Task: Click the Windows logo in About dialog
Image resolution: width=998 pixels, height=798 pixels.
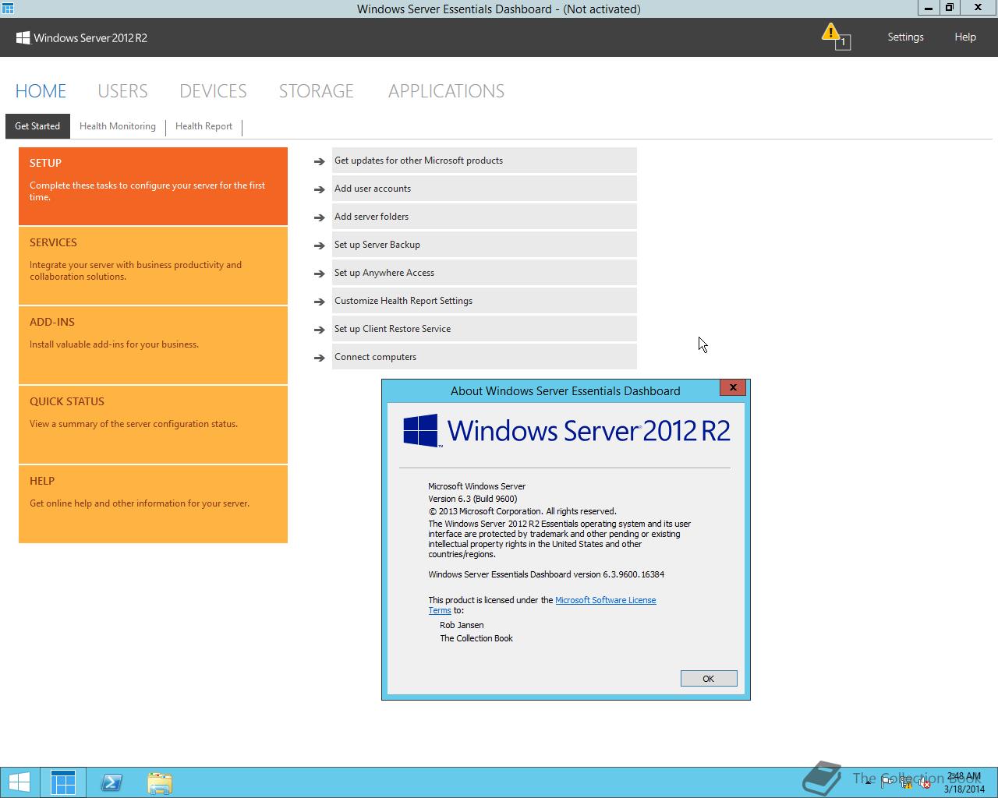Action: (x=422, y=430)
